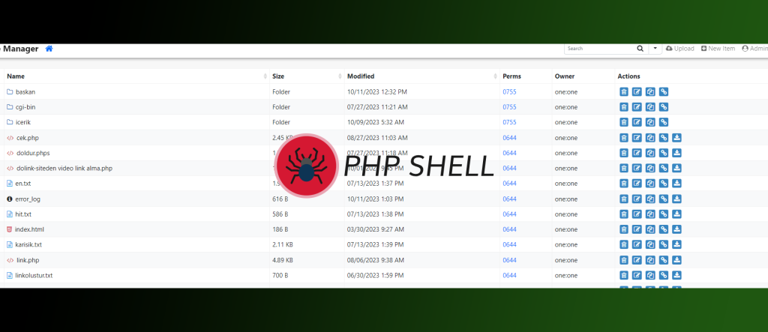This screenshot has height=332, width=768.
Task: Click the home icon beside Manager title
Action: pyautogui.click(x=49, y=49)
